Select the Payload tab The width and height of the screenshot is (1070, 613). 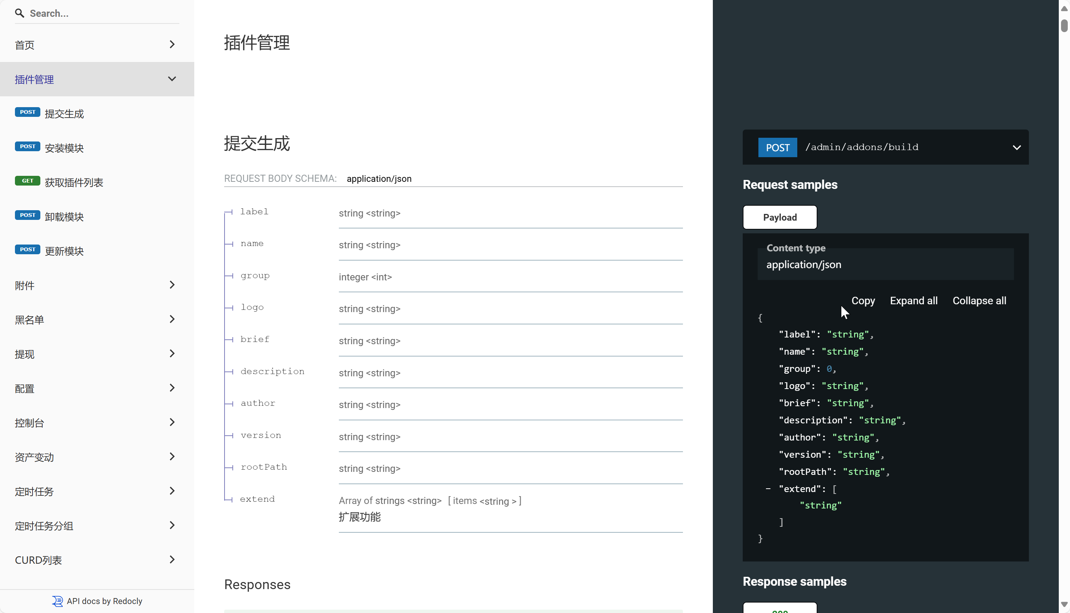(780, 217)
